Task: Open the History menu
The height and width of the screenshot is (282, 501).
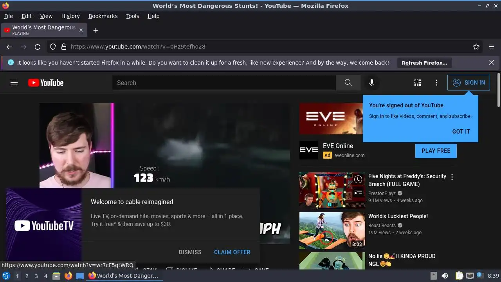Action: coord(70,16)
